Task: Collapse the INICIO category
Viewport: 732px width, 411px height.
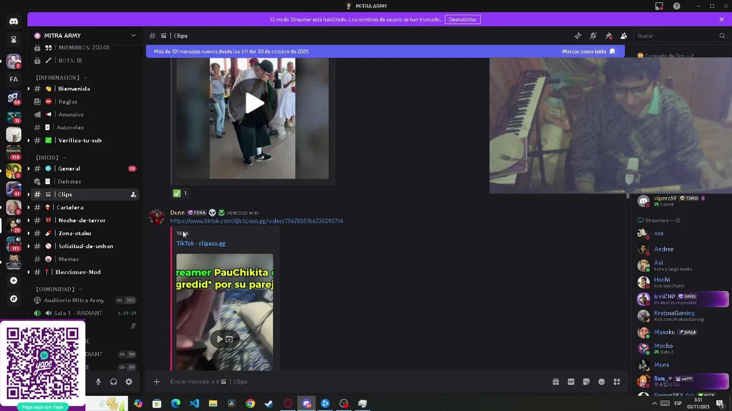Action: pyautogui.click(x=50, y=158)
